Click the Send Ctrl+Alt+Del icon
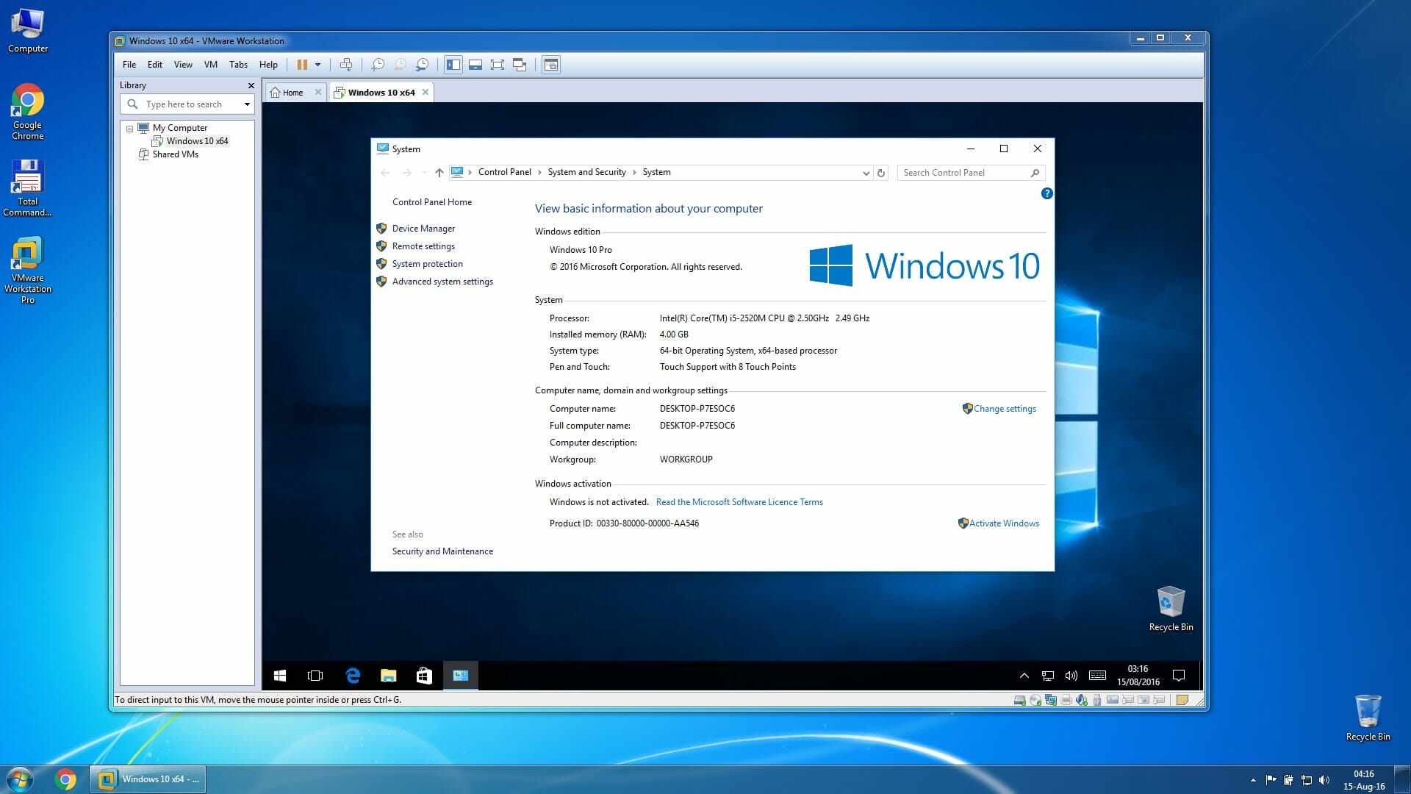 345,64
